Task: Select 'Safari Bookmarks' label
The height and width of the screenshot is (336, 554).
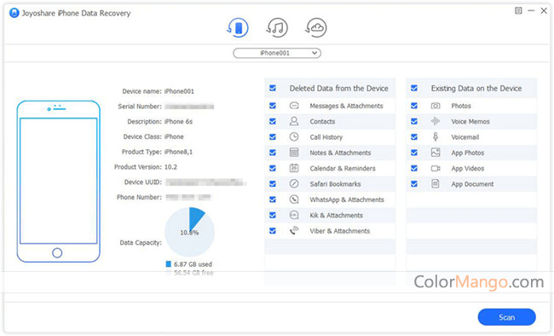Action: [335, 184]
